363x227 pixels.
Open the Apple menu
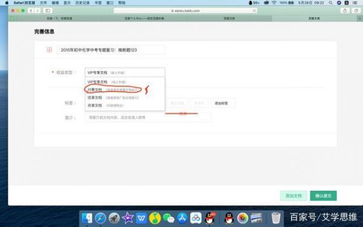(7, 3)
